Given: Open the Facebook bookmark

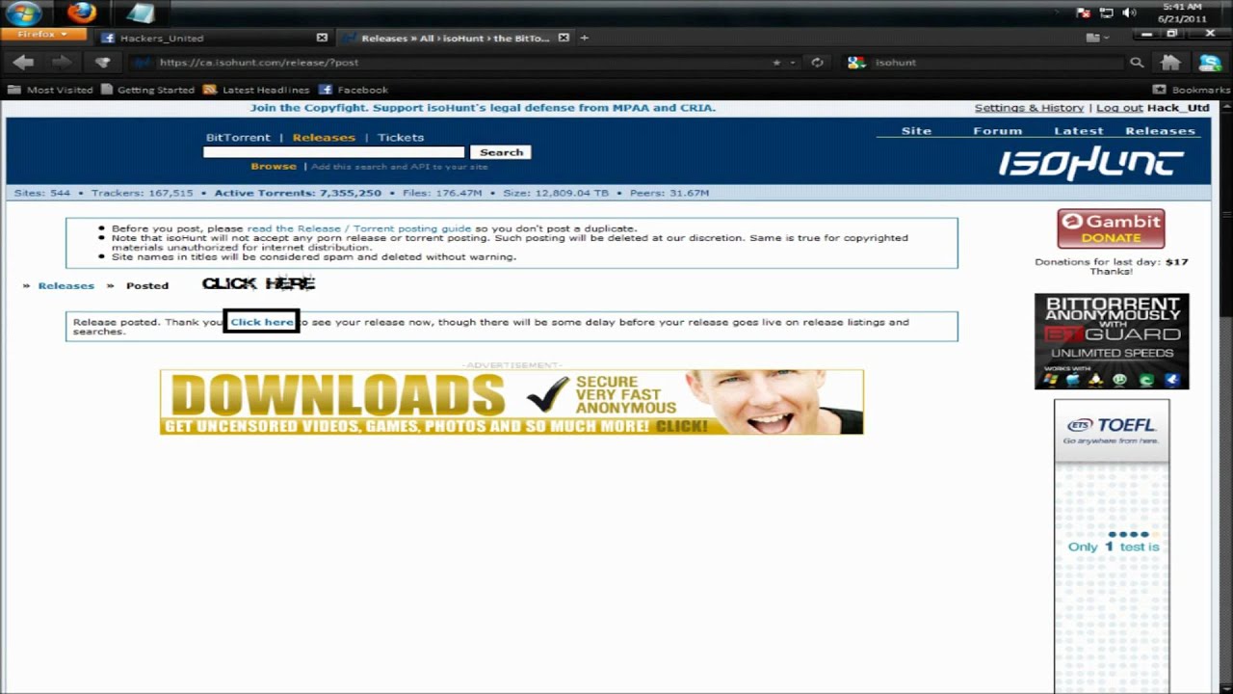Looking at the screenshot, I should tap(354, 90).
